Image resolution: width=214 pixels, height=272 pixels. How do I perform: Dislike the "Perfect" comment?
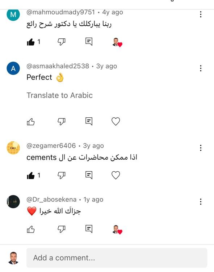click(x=62, y=121)
